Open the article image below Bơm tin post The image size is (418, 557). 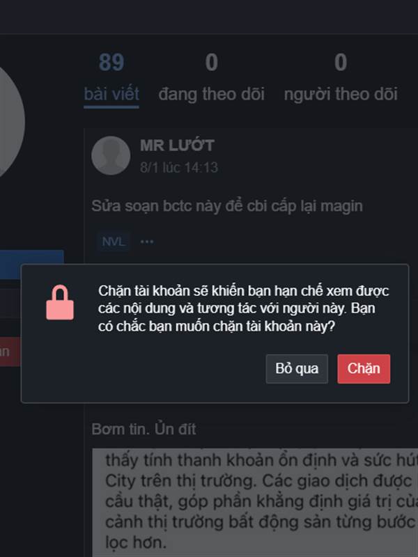[255, 503]
